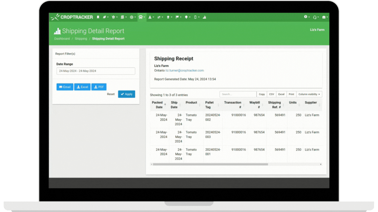Open the map pin menu icon
Image resolution: width=378 pixels, height=212 pixels.
[187, 17]
